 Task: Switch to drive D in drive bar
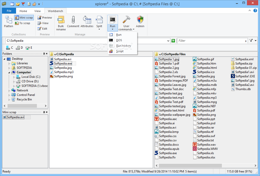(19, 48)
